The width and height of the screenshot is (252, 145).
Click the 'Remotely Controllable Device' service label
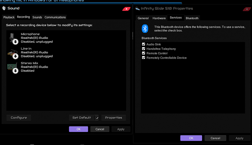(x=167, y=58)
